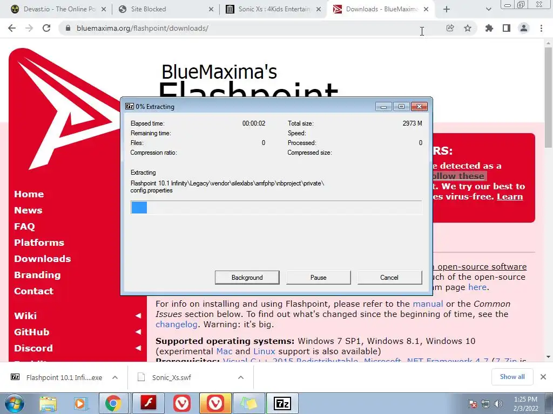Expand the Wiki sidebar arrow

(x=138, y=316)
